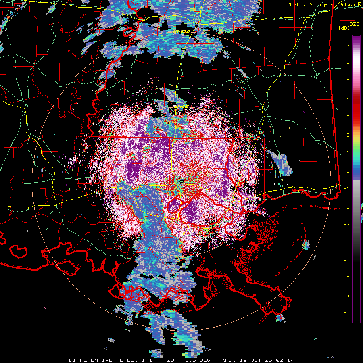Viewport: 363px width, 363px height.
Task: Click the 5 tick label on the color scale
Action: 348,81
